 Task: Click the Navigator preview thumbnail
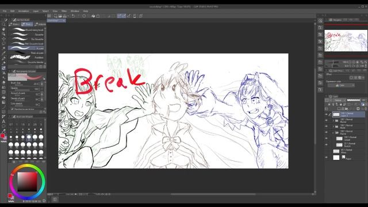(x=346, y=41)
